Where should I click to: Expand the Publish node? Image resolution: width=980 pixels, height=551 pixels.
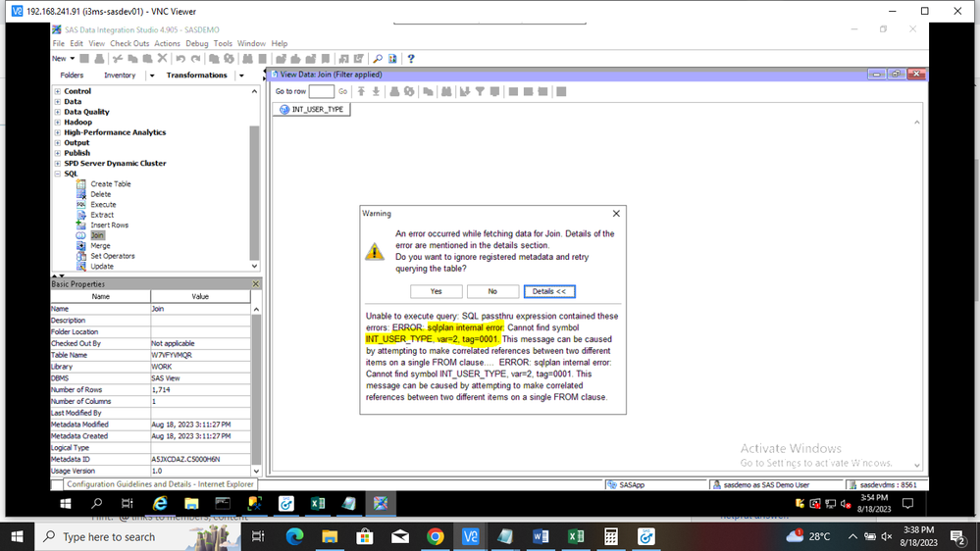[58, 153]
